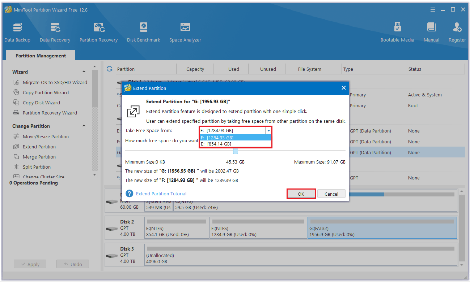Click the Apply button

tap(30, 264)
